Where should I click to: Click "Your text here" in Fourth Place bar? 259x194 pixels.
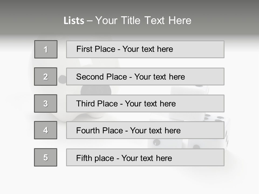155,131
